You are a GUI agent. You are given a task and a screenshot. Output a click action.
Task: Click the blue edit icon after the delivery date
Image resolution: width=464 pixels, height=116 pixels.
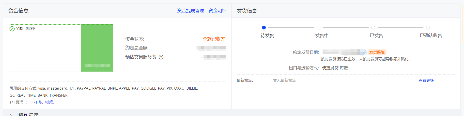pyautogui.click(x=365, y=53)
